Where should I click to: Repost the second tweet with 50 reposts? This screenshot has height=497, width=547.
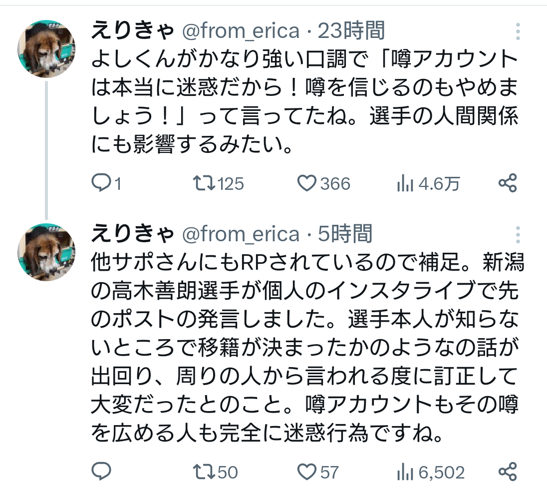pos(204,471)
